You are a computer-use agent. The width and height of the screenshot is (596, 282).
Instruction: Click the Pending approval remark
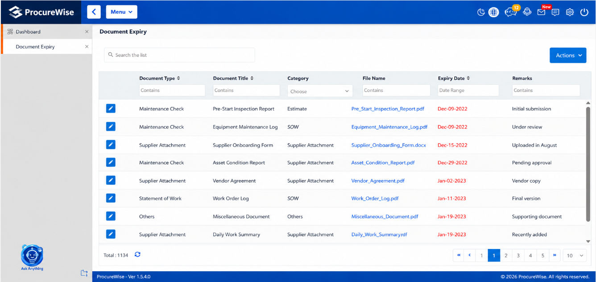[x=532, y=163]
